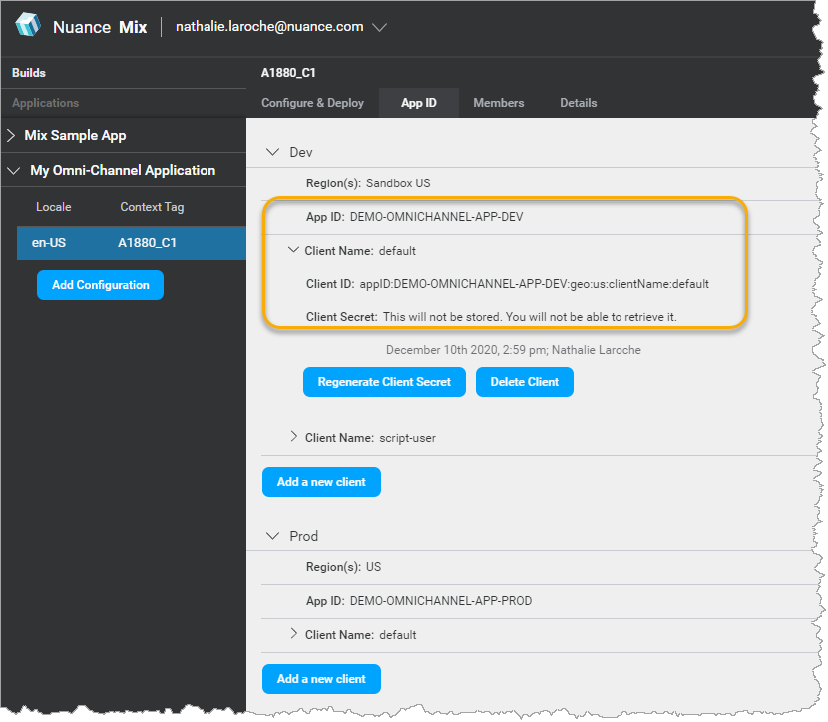The image size is (828, 722).
Task: Regenerate the client secret
Action: (384, 382)
